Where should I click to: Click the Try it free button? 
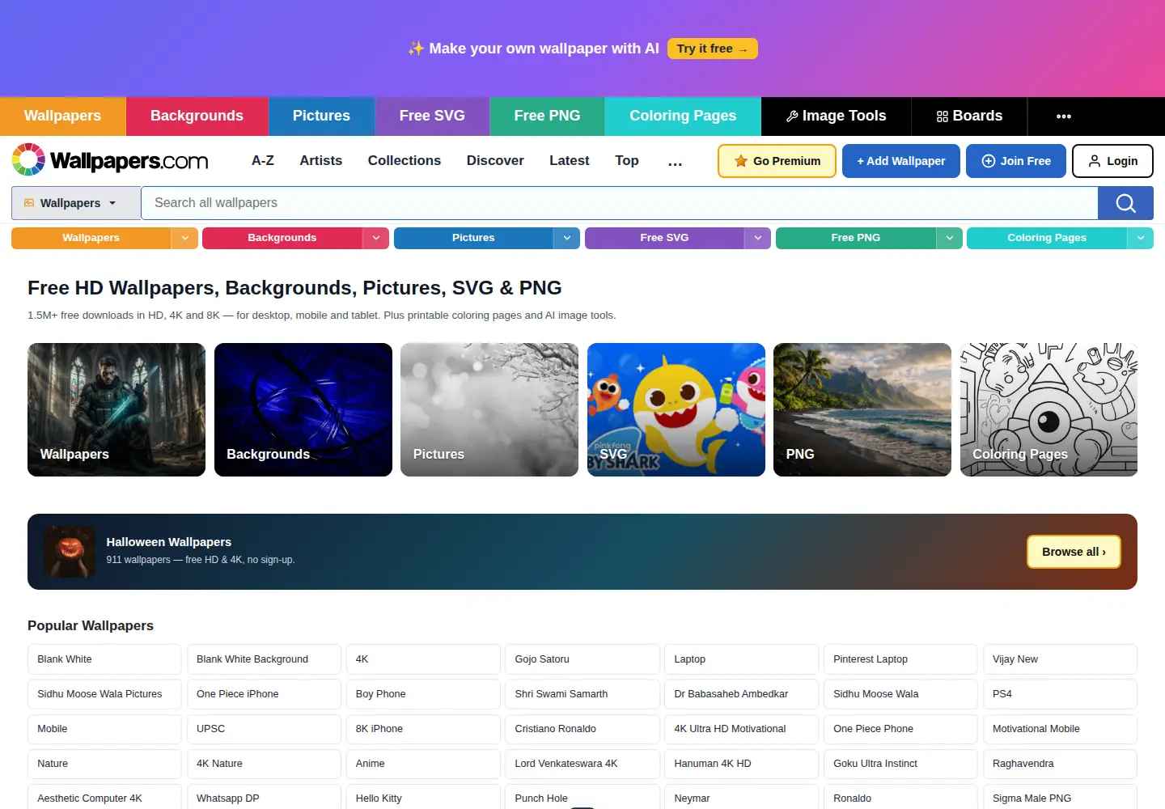click(713, 49)
